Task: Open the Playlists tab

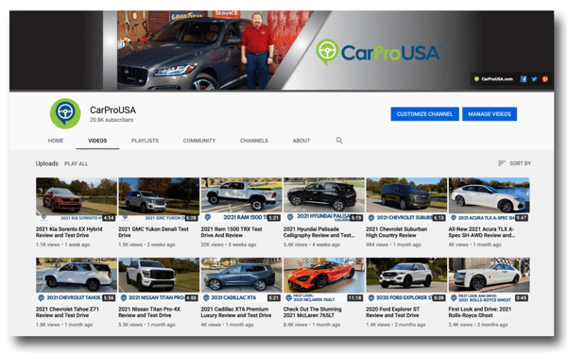Action: click(x=145, y=141)
